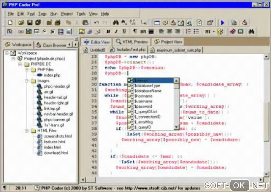Insert a BR line break tag
This screenshot has height=192, width=271.
click(143, 32)
